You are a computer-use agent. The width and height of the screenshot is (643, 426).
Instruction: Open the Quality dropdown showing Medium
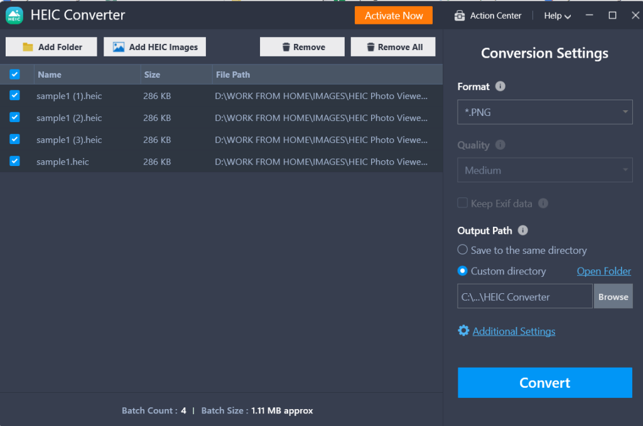[545, 170]
